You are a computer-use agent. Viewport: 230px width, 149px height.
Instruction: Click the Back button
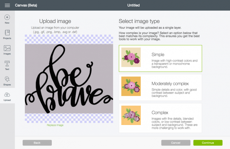coord(37,143)
